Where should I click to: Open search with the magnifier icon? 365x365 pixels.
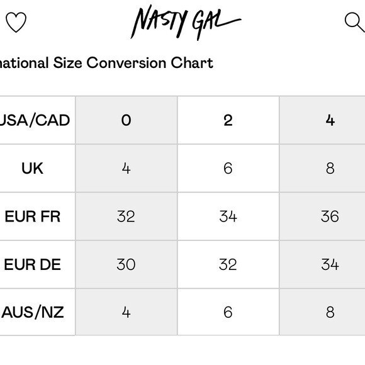coord(354,22)
